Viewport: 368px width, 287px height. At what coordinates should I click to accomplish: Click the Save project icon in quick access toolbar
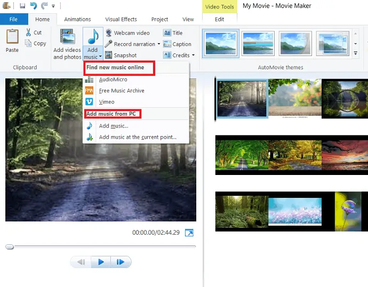(22, 6)
